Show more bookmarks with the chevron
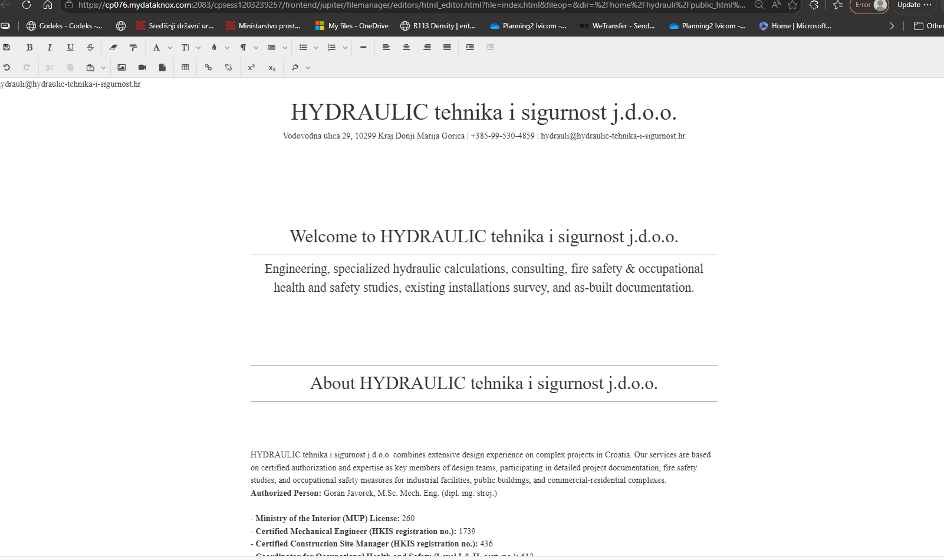 892,26
